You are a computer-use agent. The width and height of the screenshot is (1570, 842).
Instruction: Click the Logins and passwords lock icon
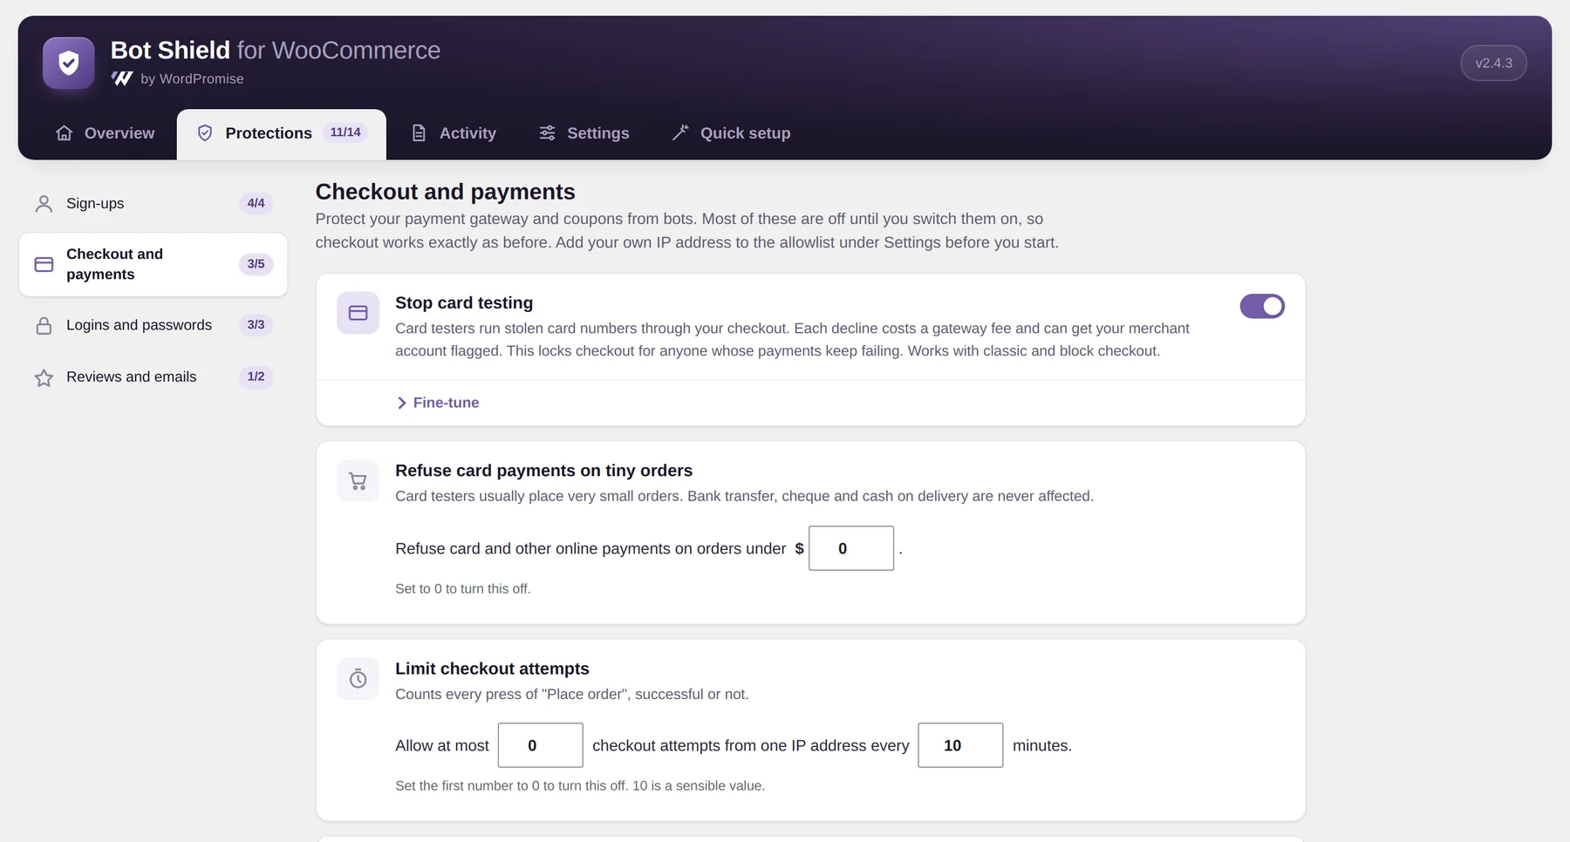click(x=44, y=325)
